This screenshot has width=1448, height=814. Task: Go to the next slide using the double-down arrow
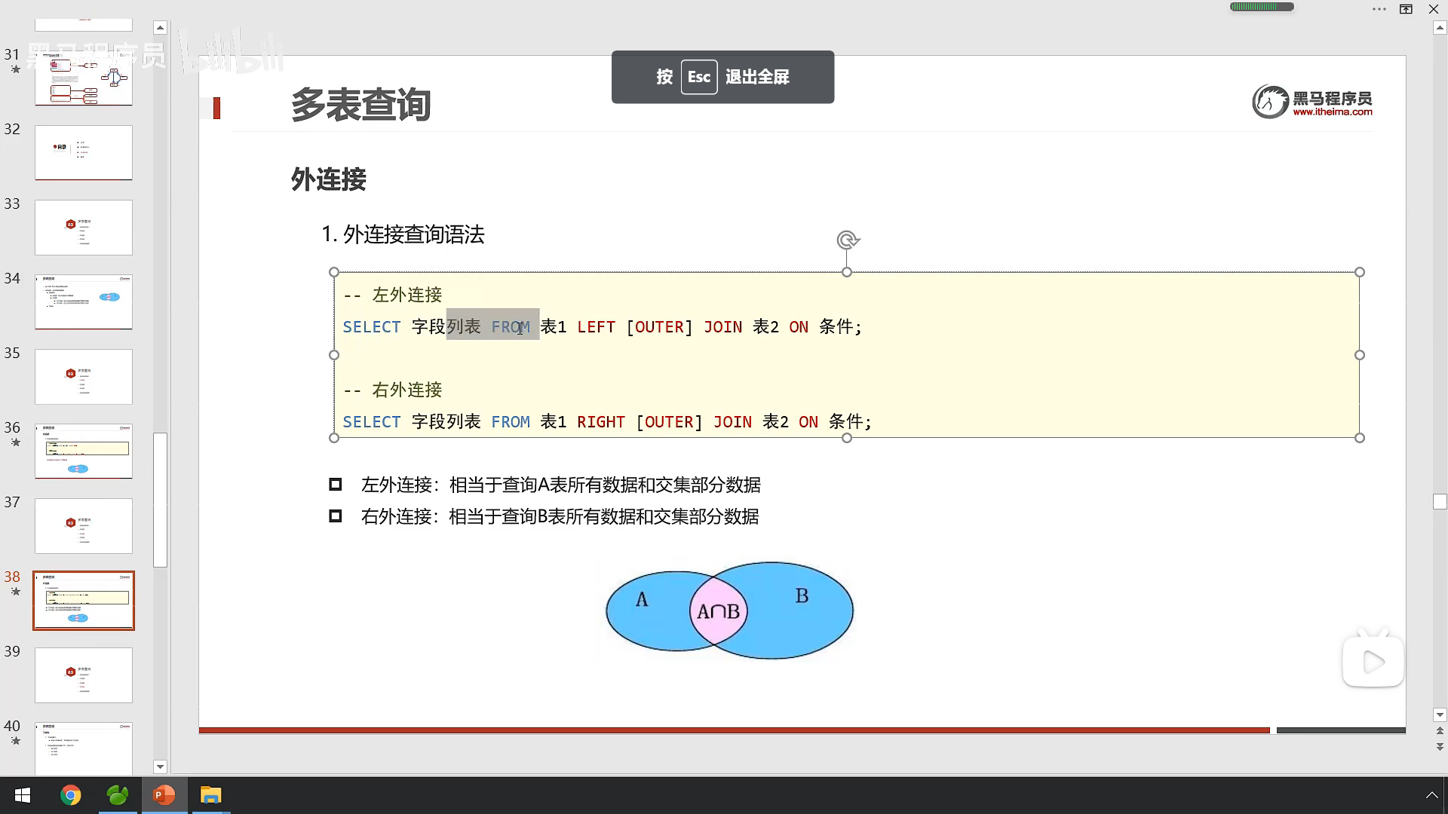(1440, 747)
